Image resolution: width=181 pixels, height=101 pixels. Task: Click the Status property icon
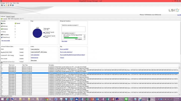pos(2,23)
